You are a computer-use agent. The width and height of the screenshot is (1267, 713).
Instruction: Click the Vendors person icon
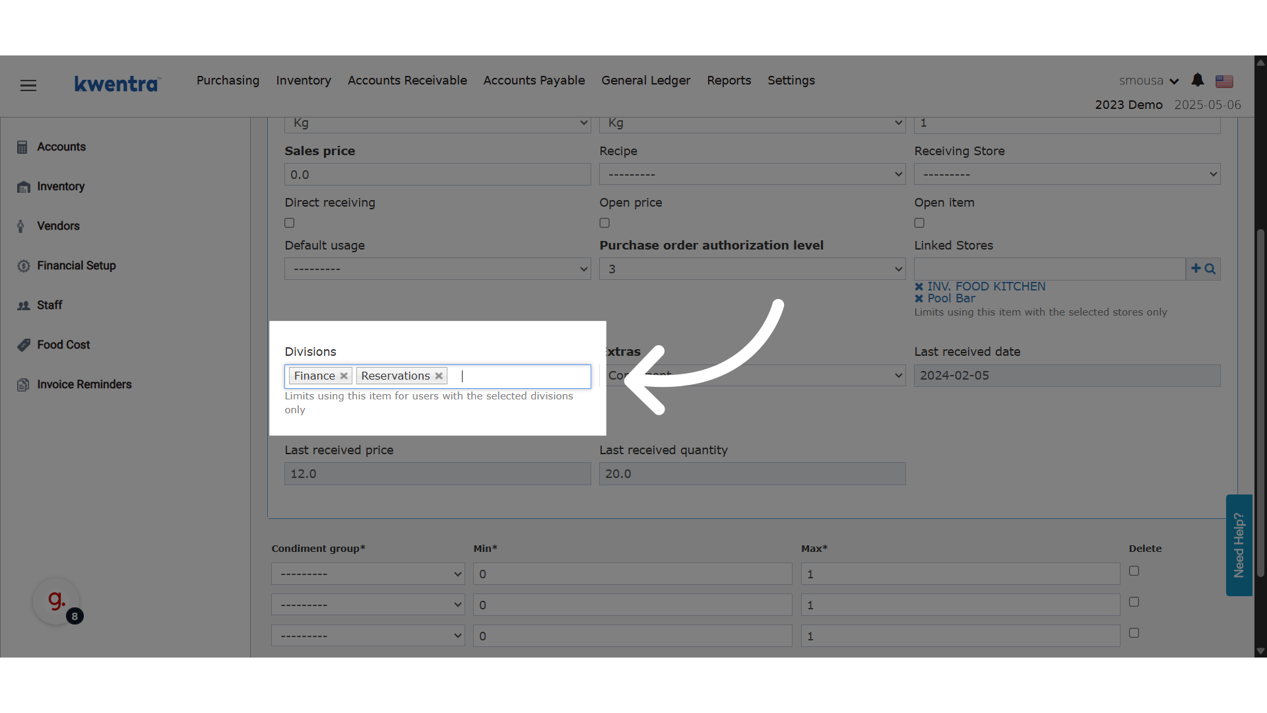tap(20, 226)
